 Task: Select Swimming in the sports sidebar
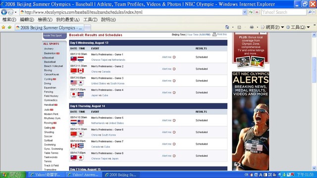50,145
